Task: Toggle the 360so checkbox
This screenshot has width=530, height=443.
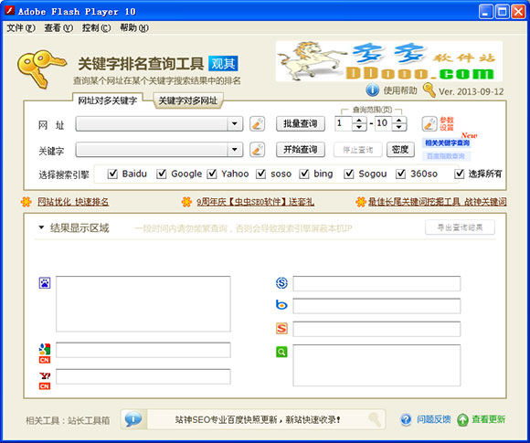Action: point(400,174)
